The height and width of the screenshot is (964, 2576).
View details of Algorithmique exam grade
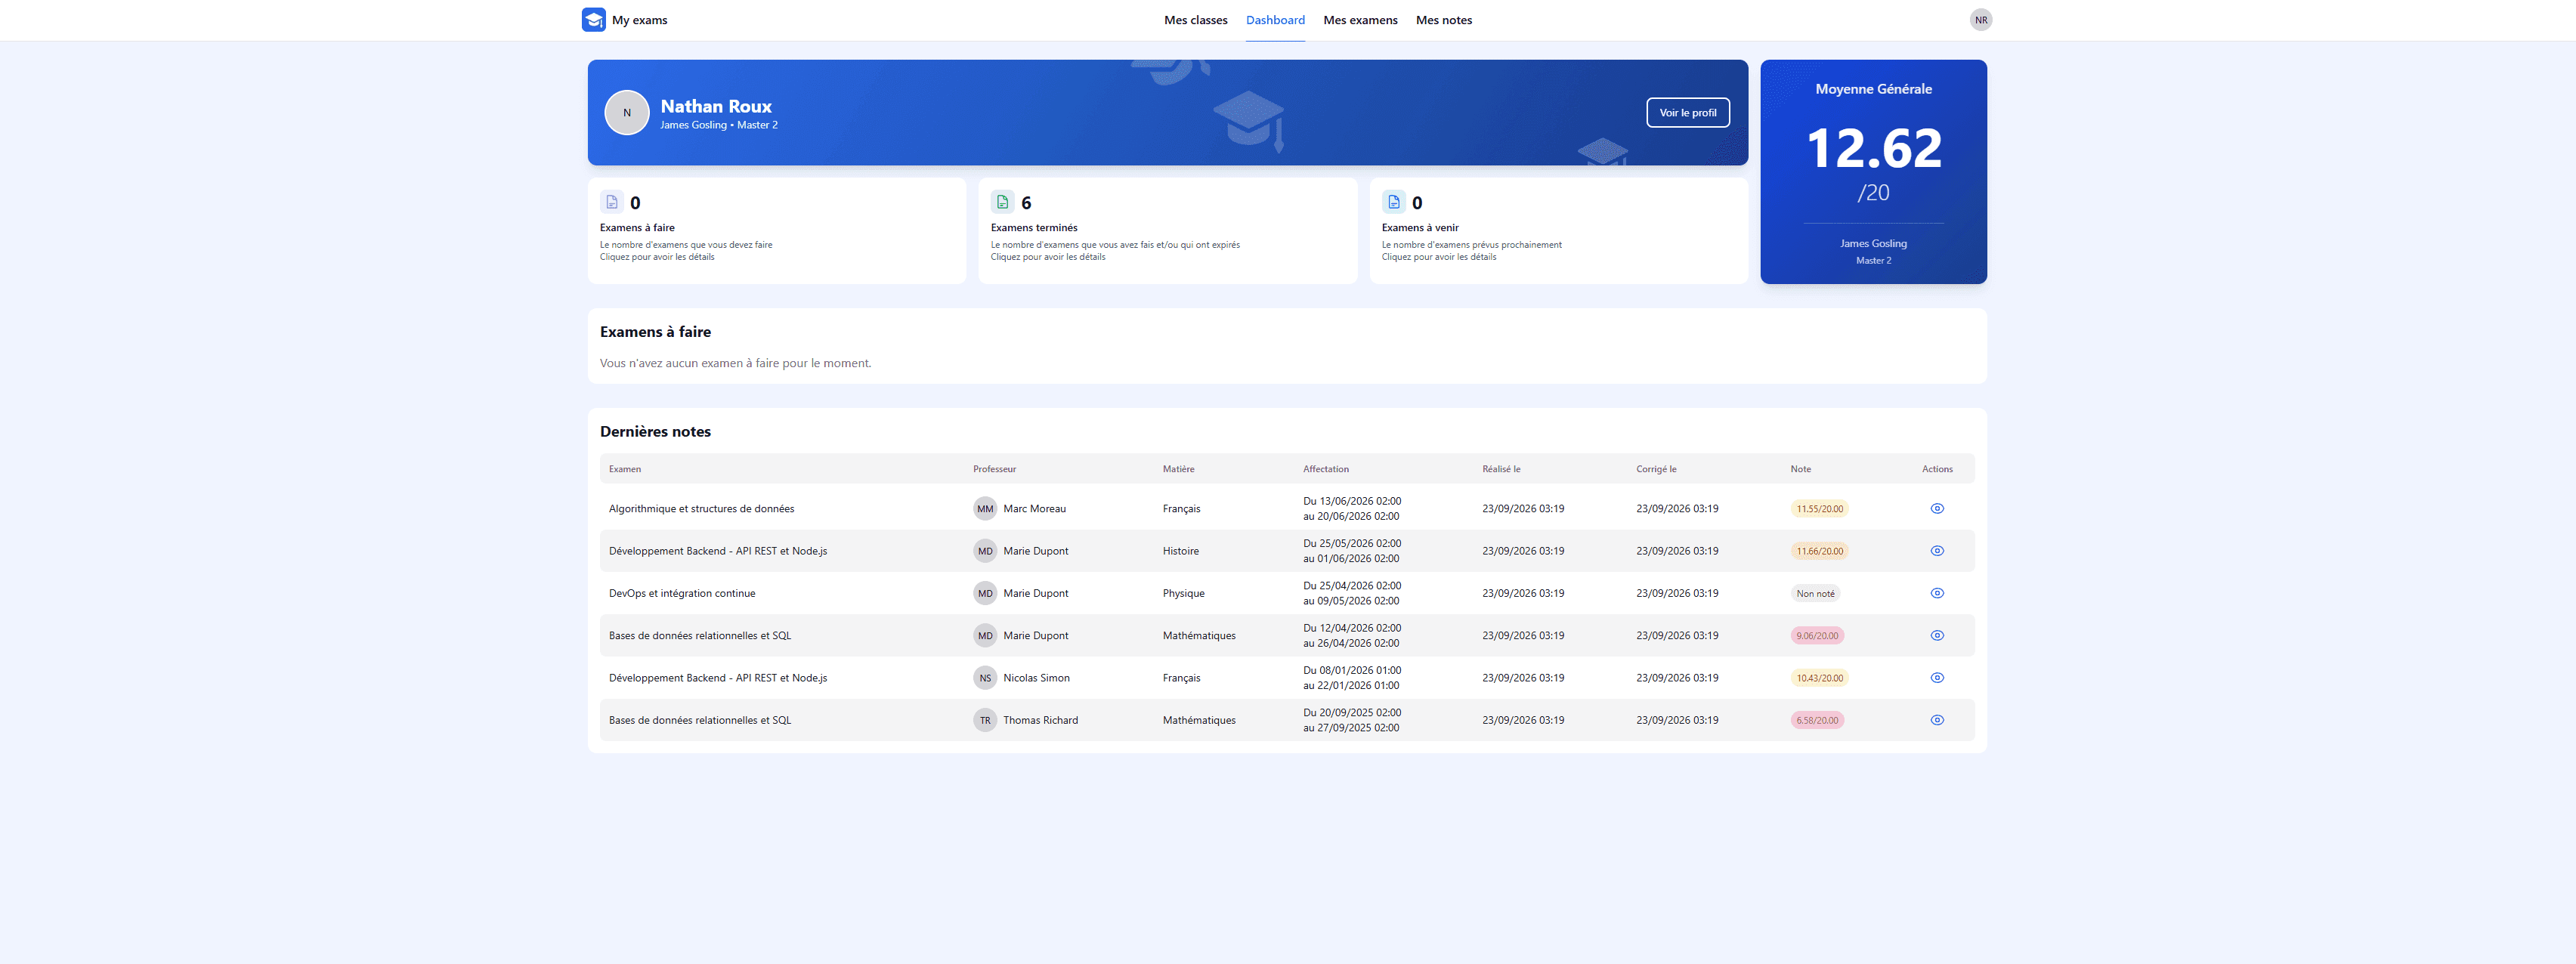click(x=1936, y=509)
